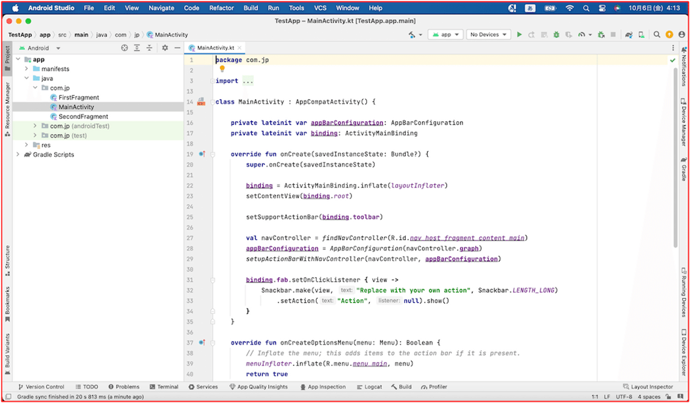Viewport: 690px width, 403px height.
Task: Run the app with green play button
Action: point(519,35)
